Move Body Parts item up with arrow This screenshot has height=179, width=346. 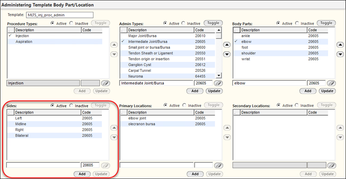pyautogui.click(x=340, y=45)
